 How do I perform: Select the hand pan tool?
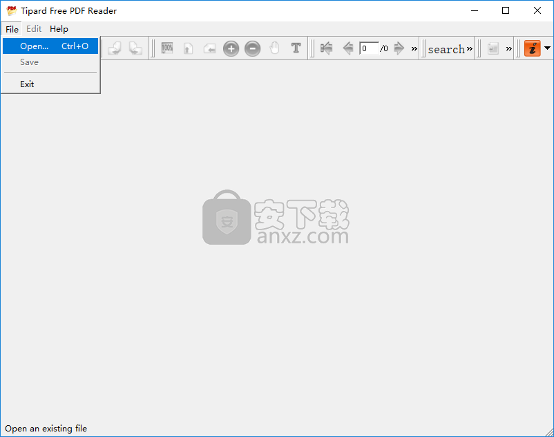tap(274, 48)
